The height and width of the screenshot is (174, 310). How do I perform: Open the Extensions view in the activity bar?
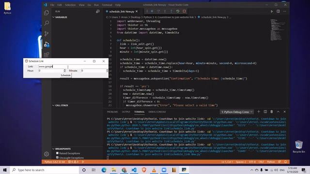coord(46,55)
